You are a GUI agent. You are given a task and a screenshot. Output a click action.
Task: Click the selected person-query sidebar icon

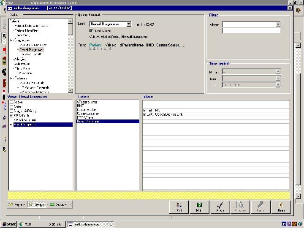pos(4,37)
